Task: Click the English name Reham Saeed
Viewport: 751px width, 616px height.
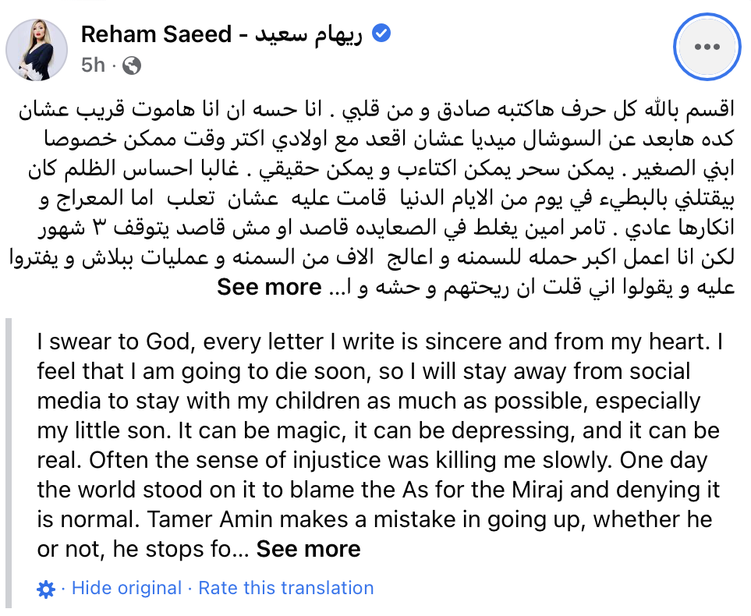Action: point(156,34)
